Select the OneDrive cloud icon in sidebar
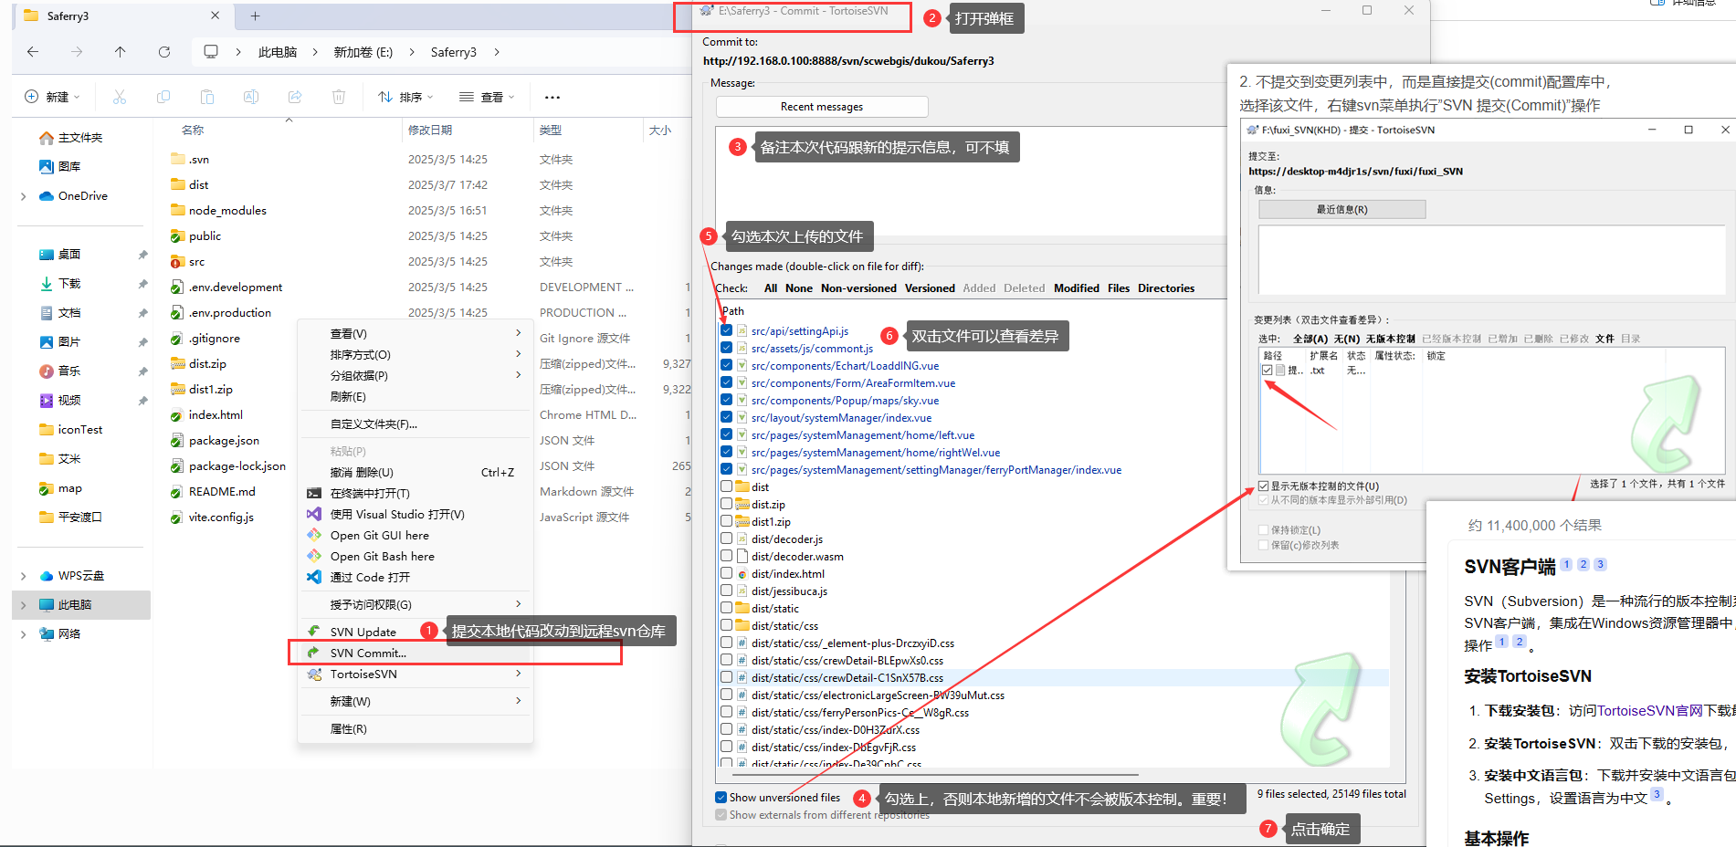 point(47,196)
